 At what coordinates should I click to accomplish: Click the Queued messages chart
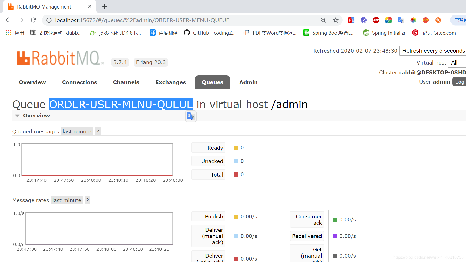[x=97, y=160]
